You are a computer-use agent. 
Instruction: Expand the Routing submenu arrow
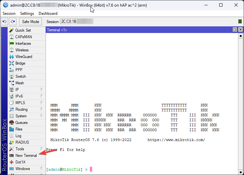(x=42, y=109)
